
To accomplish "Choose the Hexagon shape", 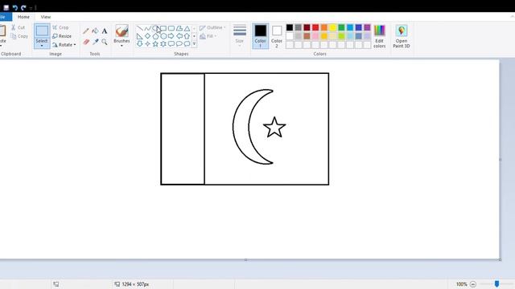I will (x=163, y=36).
